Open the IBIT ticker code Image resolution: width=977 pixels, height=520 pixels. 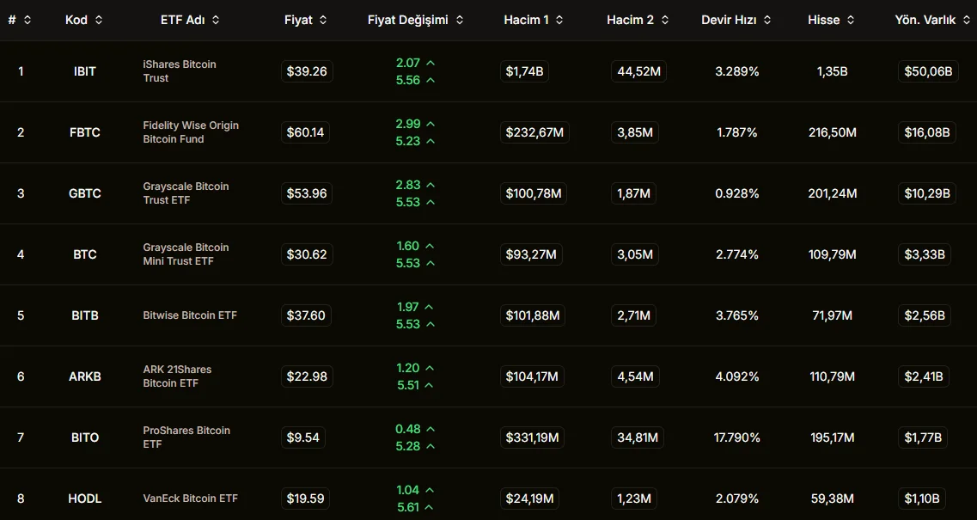point(85,71)
